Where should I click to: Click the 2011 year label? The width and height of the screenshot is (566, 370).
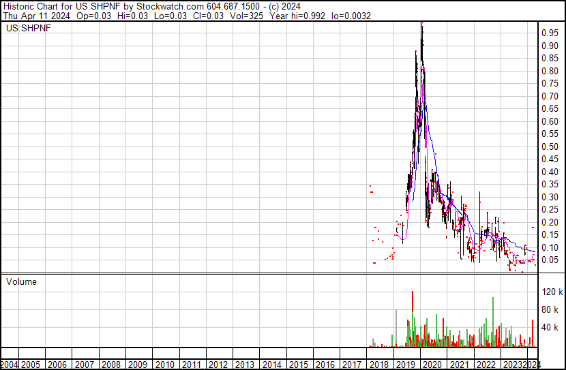pos(192,365)
